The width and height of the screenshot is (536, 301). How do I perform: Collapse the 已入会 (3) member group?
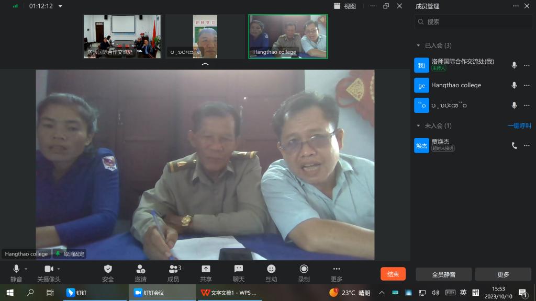tap(418, 45)
